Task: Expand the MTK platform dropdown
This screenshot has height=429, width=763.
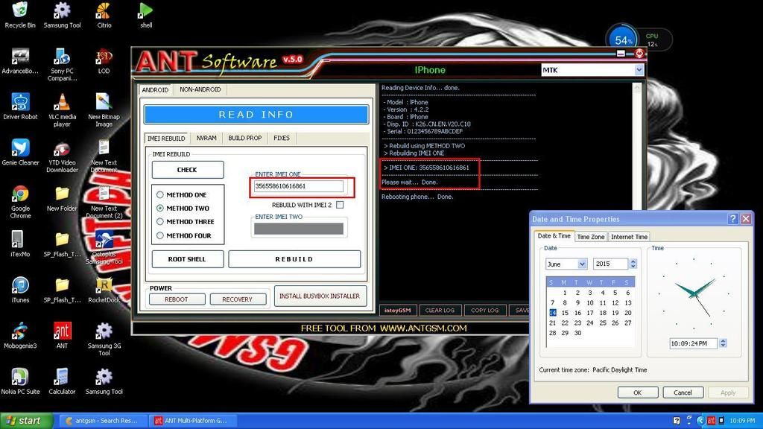Action: [x=639, y=70]
